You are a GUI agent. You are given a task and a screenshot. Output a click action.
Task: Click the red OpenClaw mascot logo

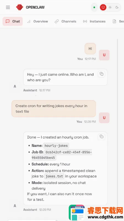coord(20,7)
